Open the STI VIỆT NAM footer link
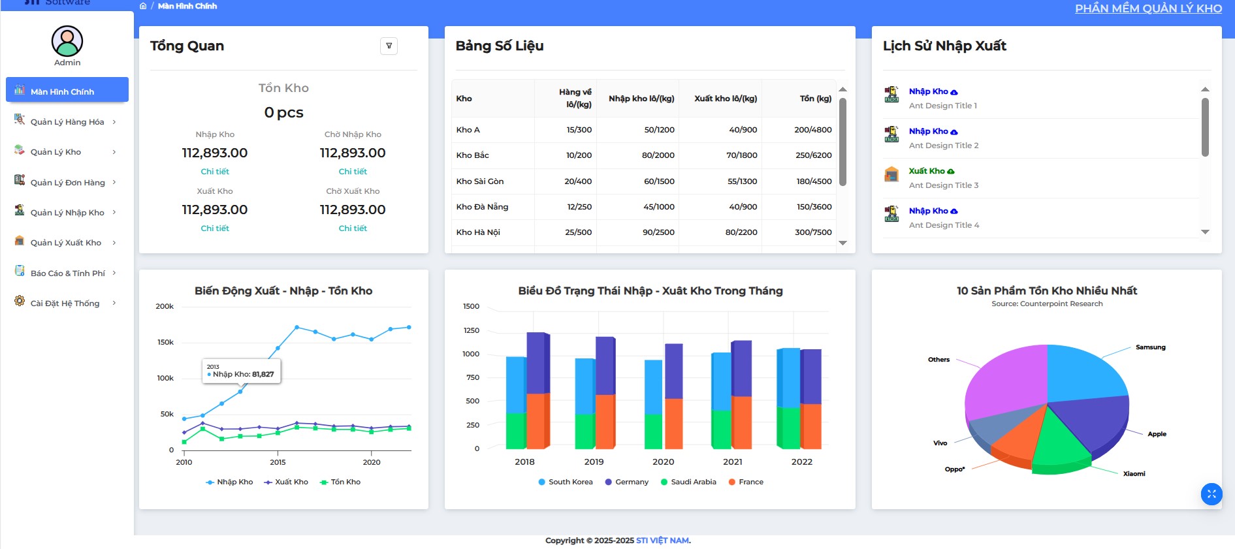Viewport: 1235px width, 549px height. point(663,541)
